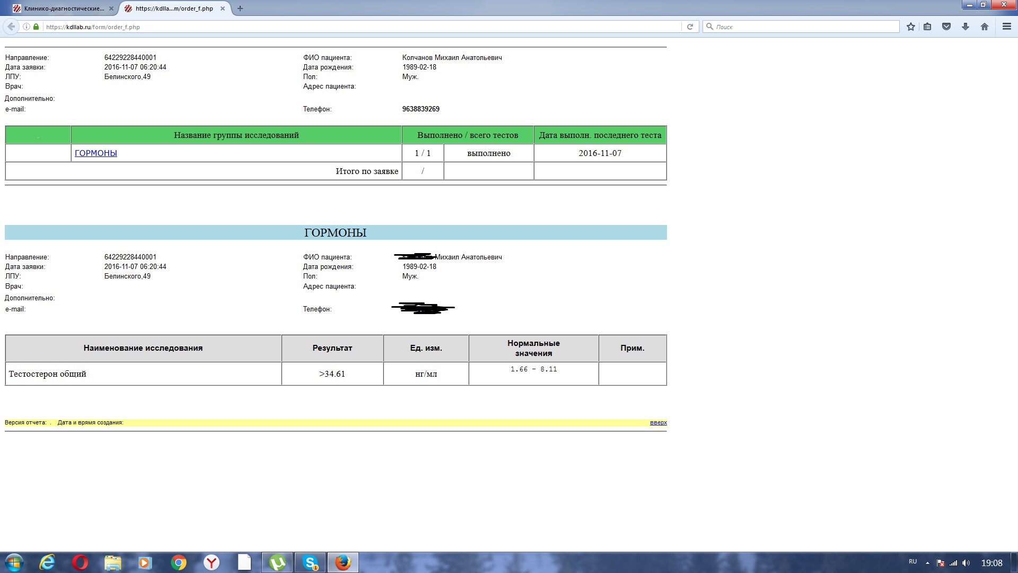Close the Клинико-диагностические tab
This screenshot has width=1018, height=573.
111,8
